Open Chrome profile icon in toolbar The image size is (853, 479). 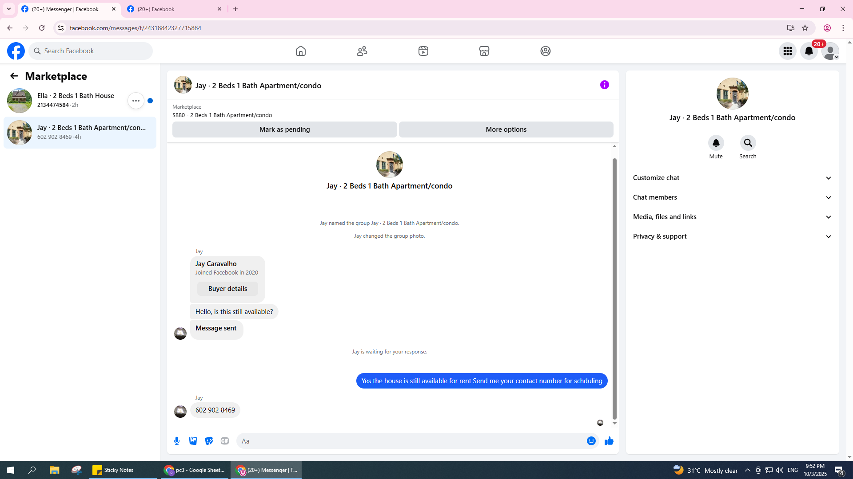point(827,28)
